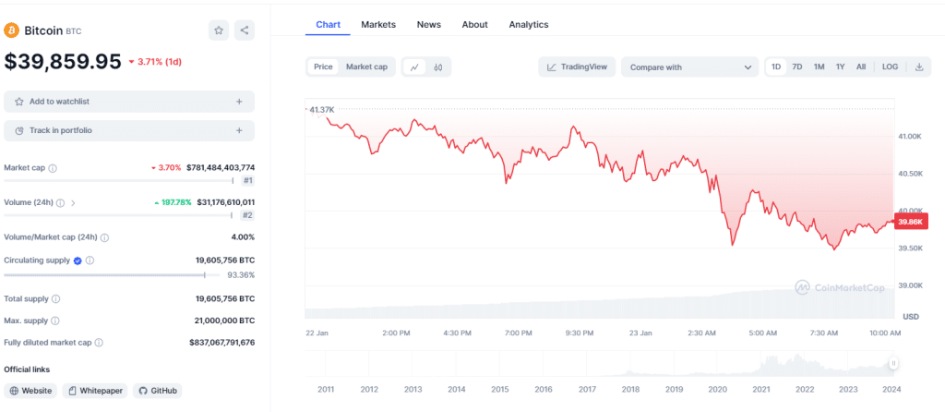Click 2017 on history timeline
Screen dimensions: 945x412
(x=587, y=389)
